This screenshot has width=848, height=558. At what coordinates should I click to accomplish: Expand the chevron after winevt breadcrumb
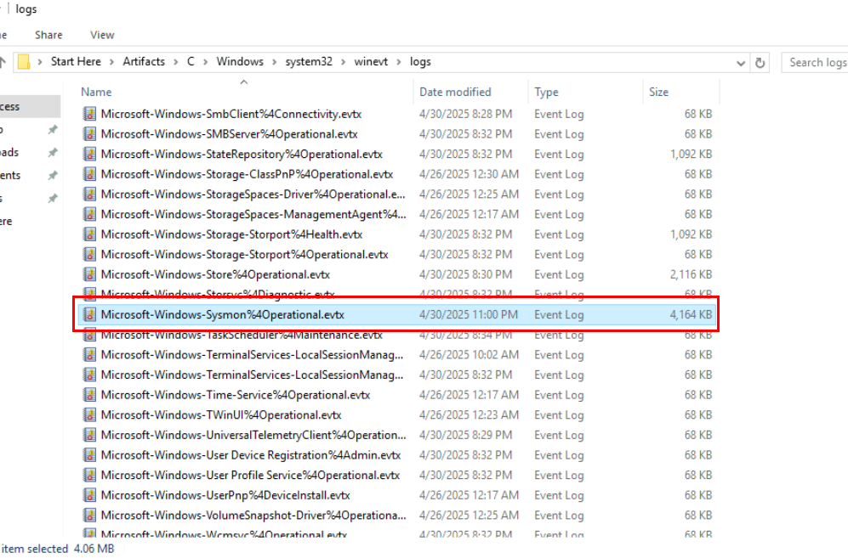coord(400,62)
